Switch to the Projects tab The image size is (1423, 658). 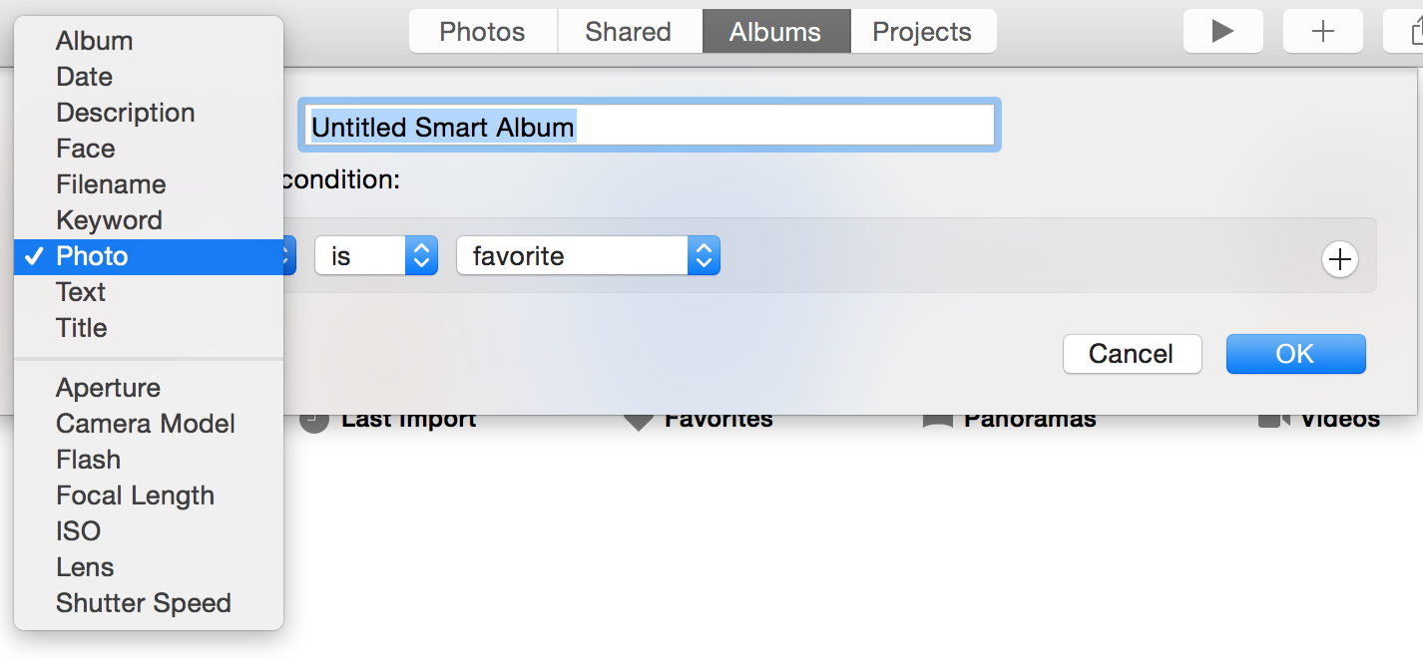922,31
